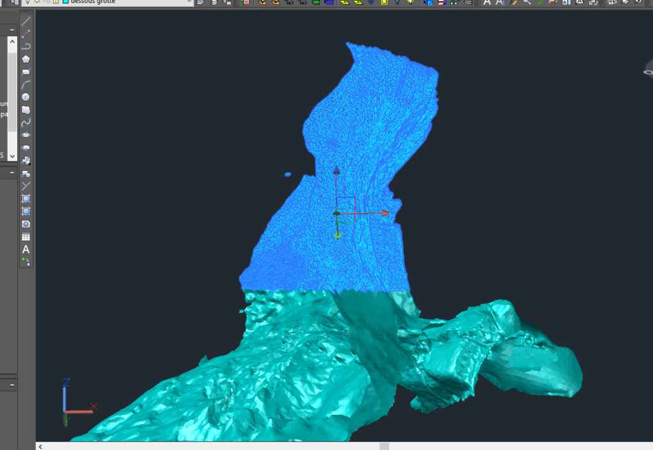653x450 pixels.
Task: Toggle the layer lock padlock icon
Action: [56, 2]
